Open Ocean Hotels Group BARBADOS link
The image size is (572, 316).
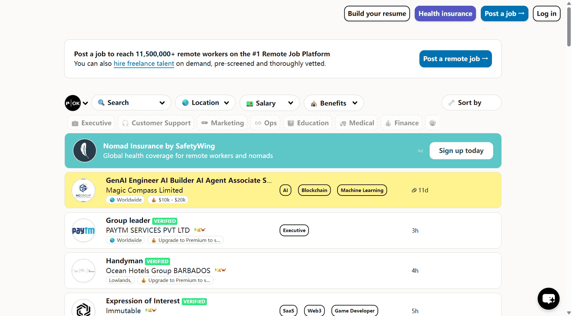coord(158,271)
